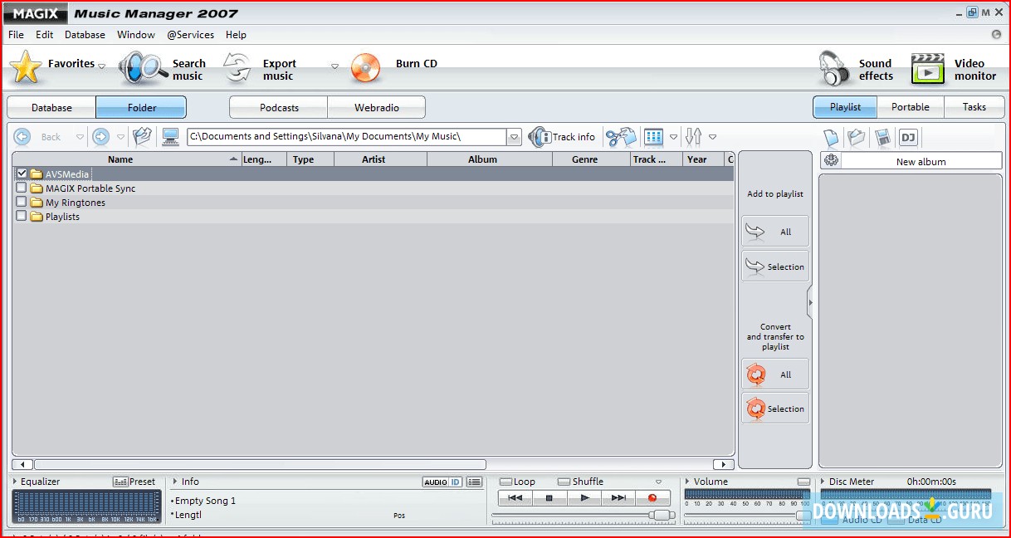The height and width of the screenshot is (538, 1011).
Task: Open the sort options dropdown arrow
Action: (712, 138)
